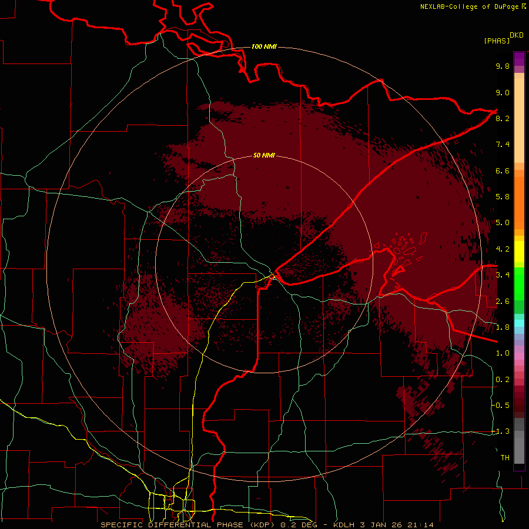Pick the yellow segment of the color bar
529x529 pixels.
[x=519, y=252]
